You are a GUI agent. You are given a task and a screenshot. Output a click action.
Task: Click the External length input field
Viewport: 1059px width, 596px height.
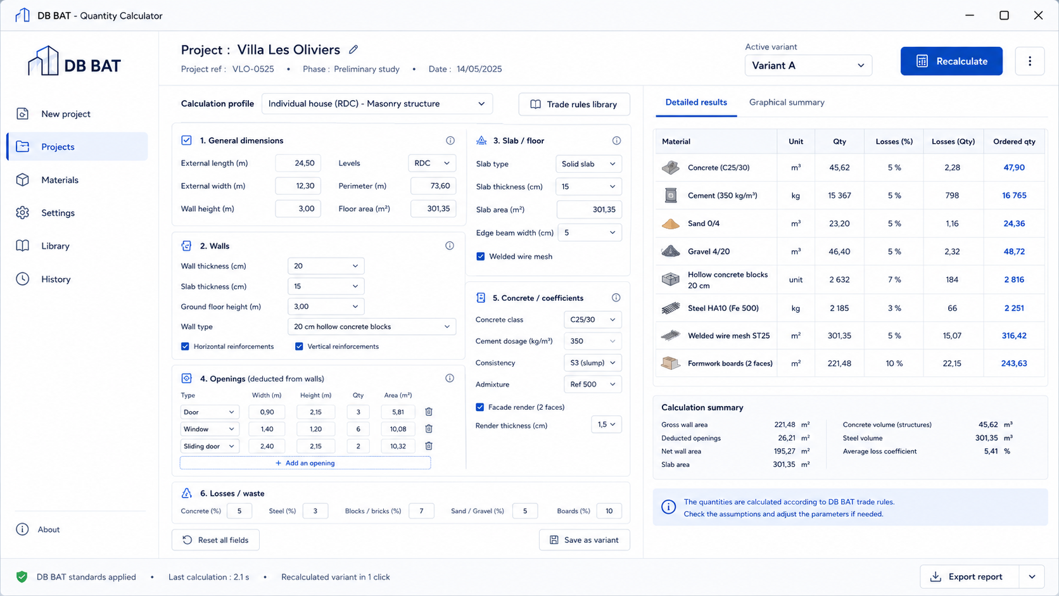[298, 163]
